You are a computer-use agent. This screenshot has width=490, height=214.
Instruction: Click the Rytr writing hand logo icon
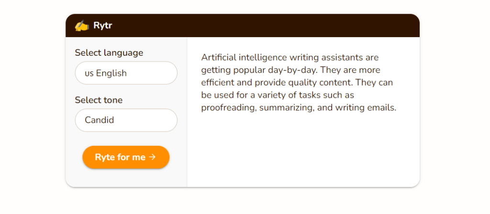coord(82,26)
